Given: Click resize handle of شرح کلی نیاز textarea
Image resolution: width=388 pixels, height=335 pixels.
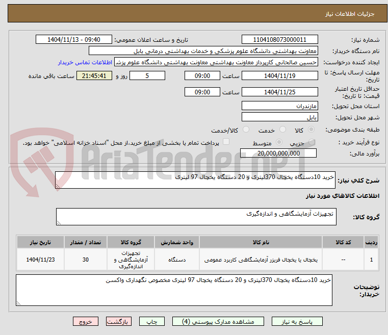Looking at the screenshot, I should [58, 186].
